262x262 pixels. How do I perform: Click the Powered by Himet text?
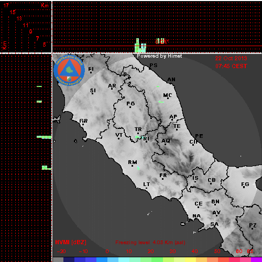[159, 56]
